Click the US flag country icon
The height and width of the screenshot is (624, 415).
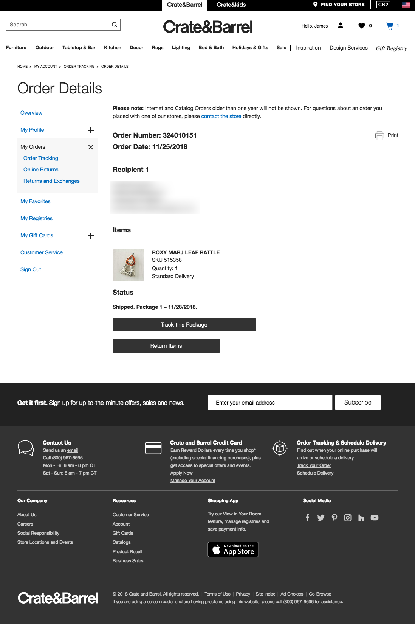[x=406, y=5]
